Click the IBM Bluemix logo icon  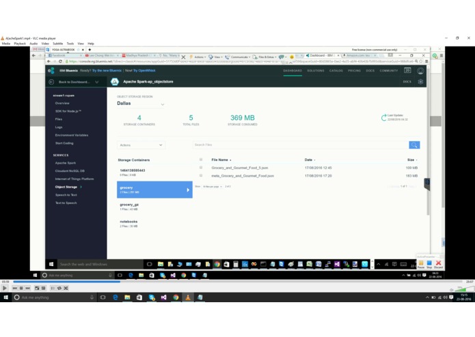point(51,71)
